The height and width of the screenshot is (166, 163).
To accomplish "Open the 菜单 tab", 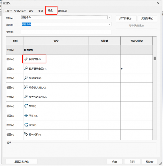I will click(40, 11).
